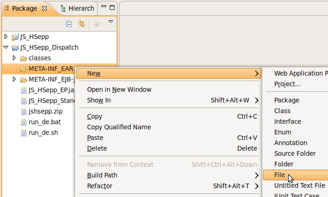Viewport: 328px width, 197px height.
Task: Select Source Folder from New submenu
Action: coord(295,153)
